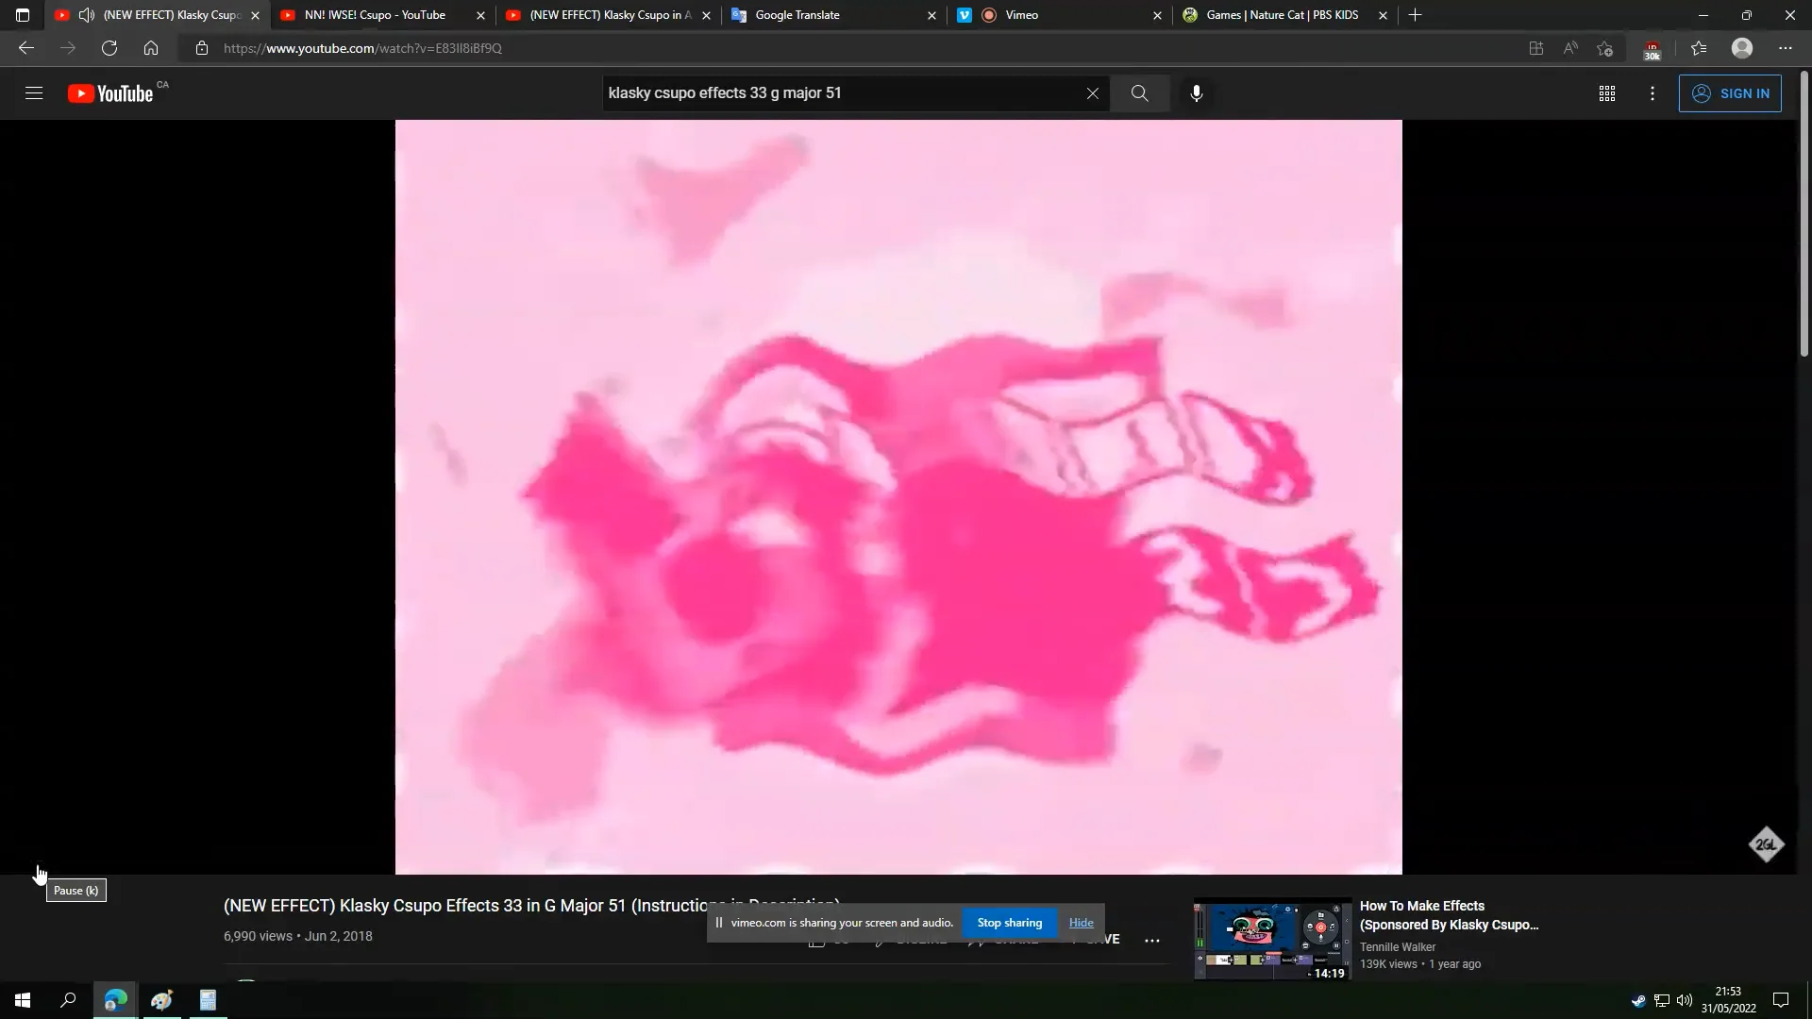Mute the first tab's speaker icon

pyautogui.click(x=86, y=15)
